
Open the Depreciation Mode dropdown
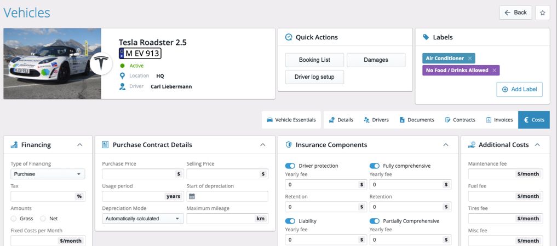tap(143, 219)
